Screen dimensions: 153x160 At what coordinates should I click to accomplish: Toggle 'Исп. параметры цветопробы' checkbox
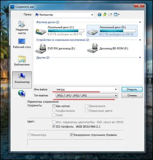pos(54,122)
